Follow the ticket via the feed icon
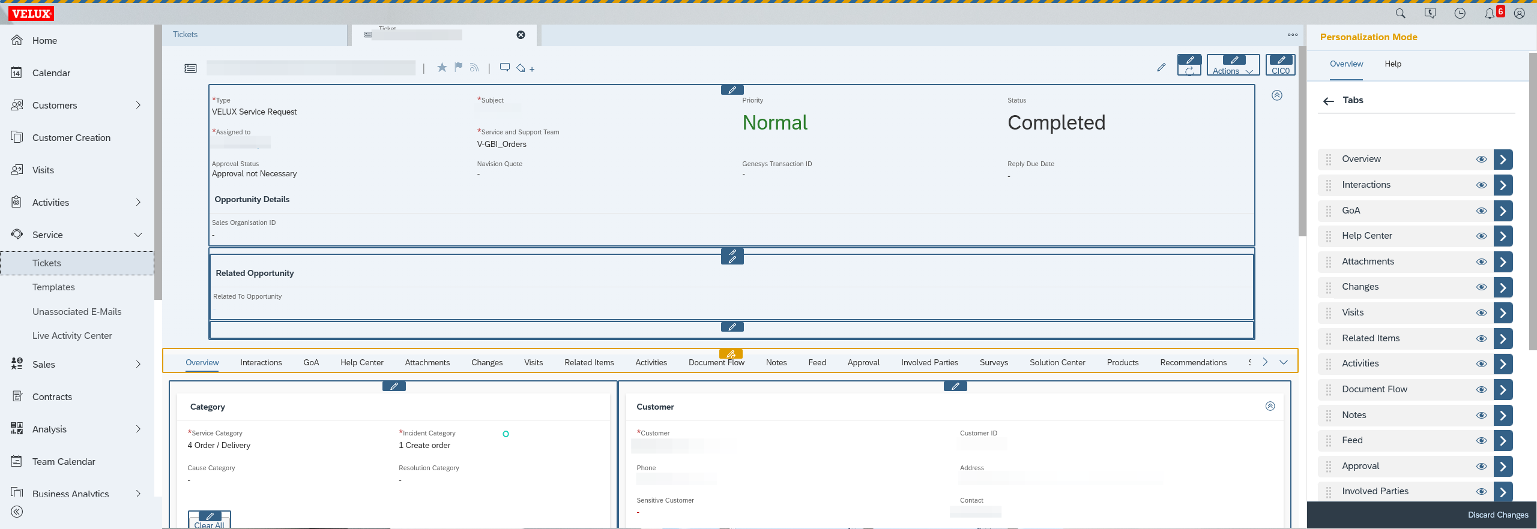Viewport: 1537px width, 529px height. click(x=474, y=68)
